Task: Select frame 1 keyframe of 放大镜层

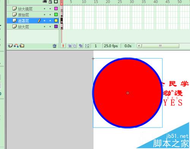Action: [62, 9]
